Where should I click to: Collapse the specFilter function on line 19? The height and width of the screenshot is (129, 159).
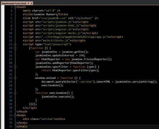point(15,67)
